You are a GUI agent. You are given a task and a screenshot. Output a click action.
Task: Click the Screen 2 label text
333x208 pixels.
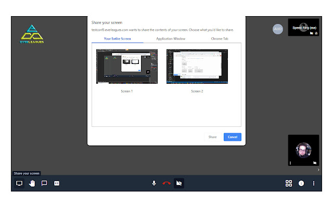(197, 92)
